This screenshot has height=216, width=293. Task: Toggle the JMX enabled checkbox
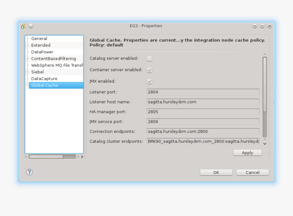coord(149,82)
